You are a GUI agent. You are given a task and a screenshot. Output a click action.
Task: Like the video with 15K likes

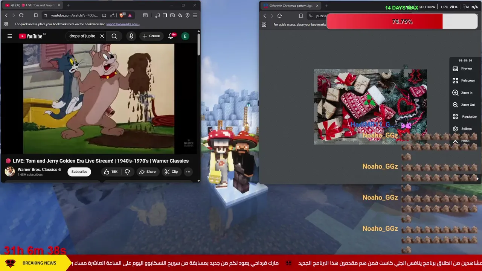tap(111, 172)
